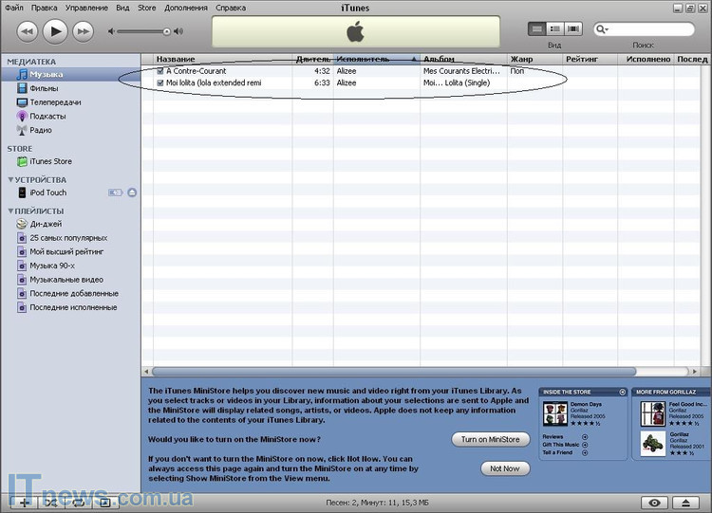This screenshot has height=513, width=712.
Task: Open the Файл menu
Action: (x=13, y=8)
